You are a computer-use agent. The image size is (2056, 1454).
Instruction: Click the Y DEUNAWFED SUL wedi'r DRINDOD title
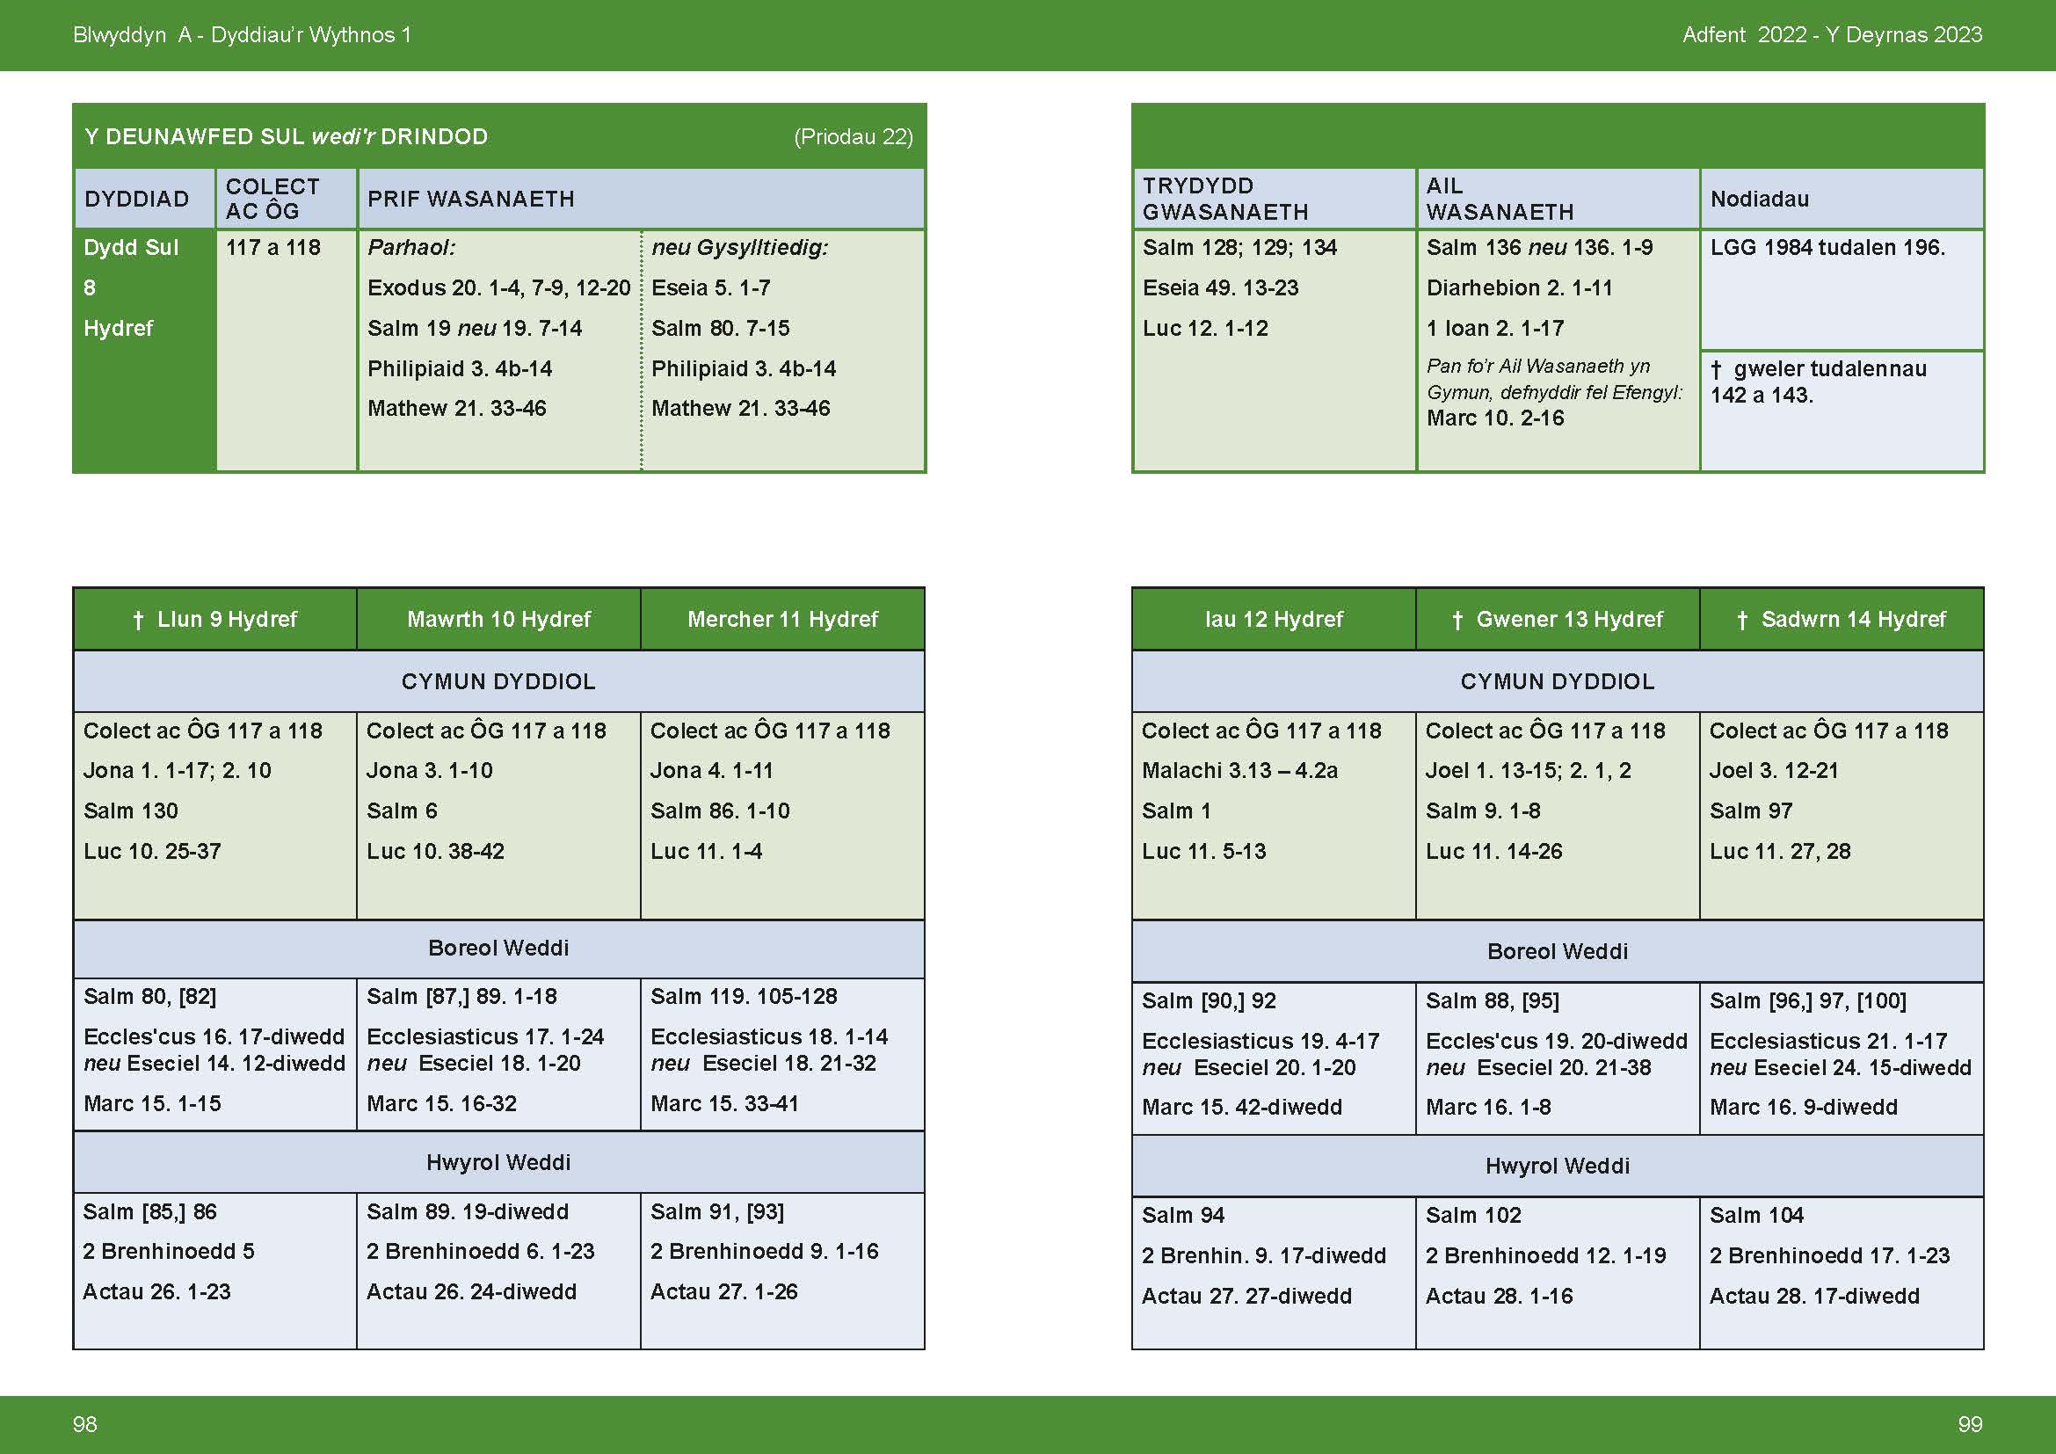(x=287, y=137)
